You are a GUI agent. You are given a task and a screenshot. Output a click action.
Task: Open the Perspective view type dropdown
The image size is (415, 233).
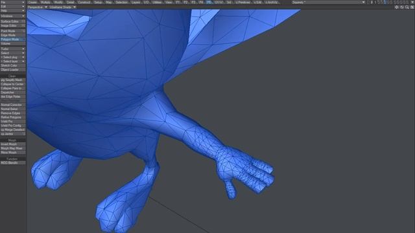click(38, 7)
